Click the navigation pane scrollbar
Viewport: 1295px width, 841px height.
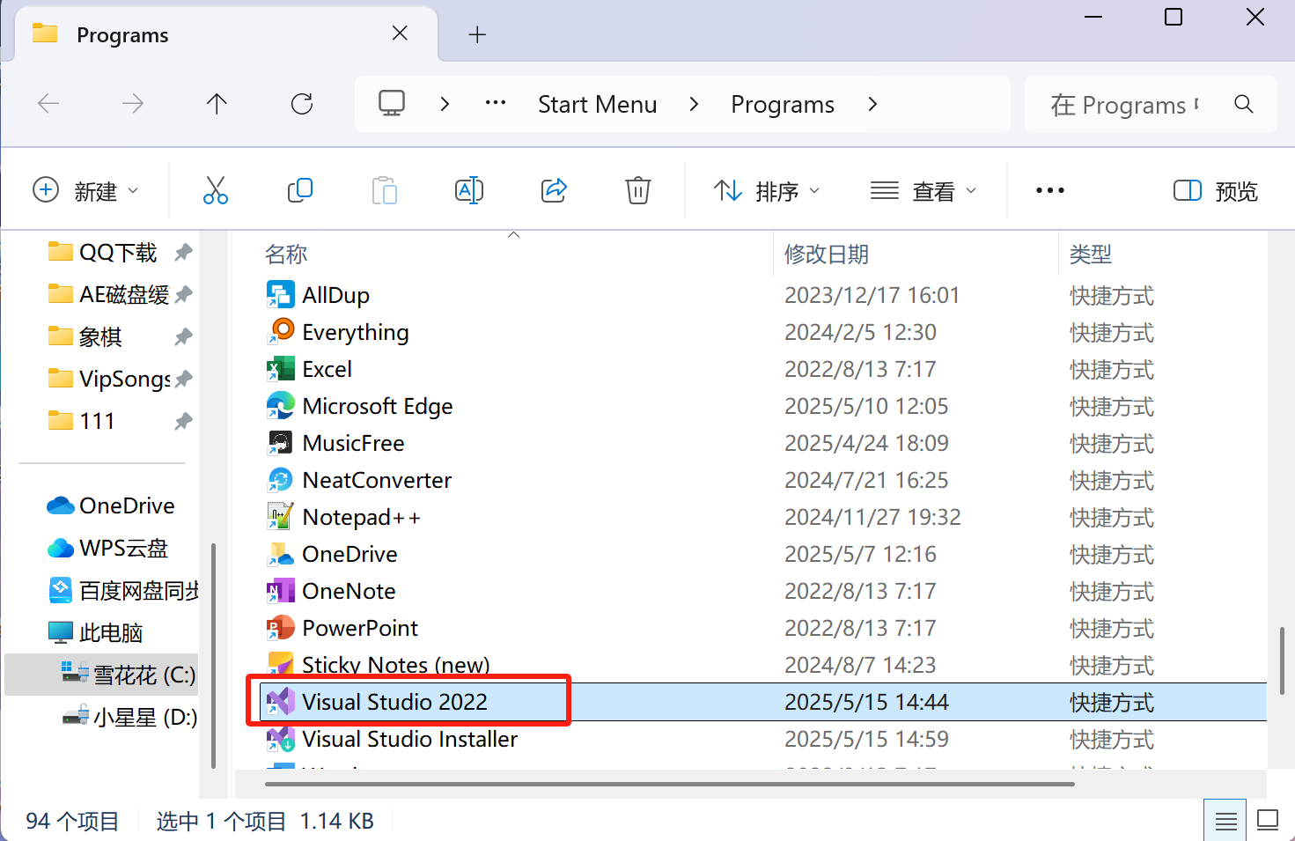tap(214, 656)
